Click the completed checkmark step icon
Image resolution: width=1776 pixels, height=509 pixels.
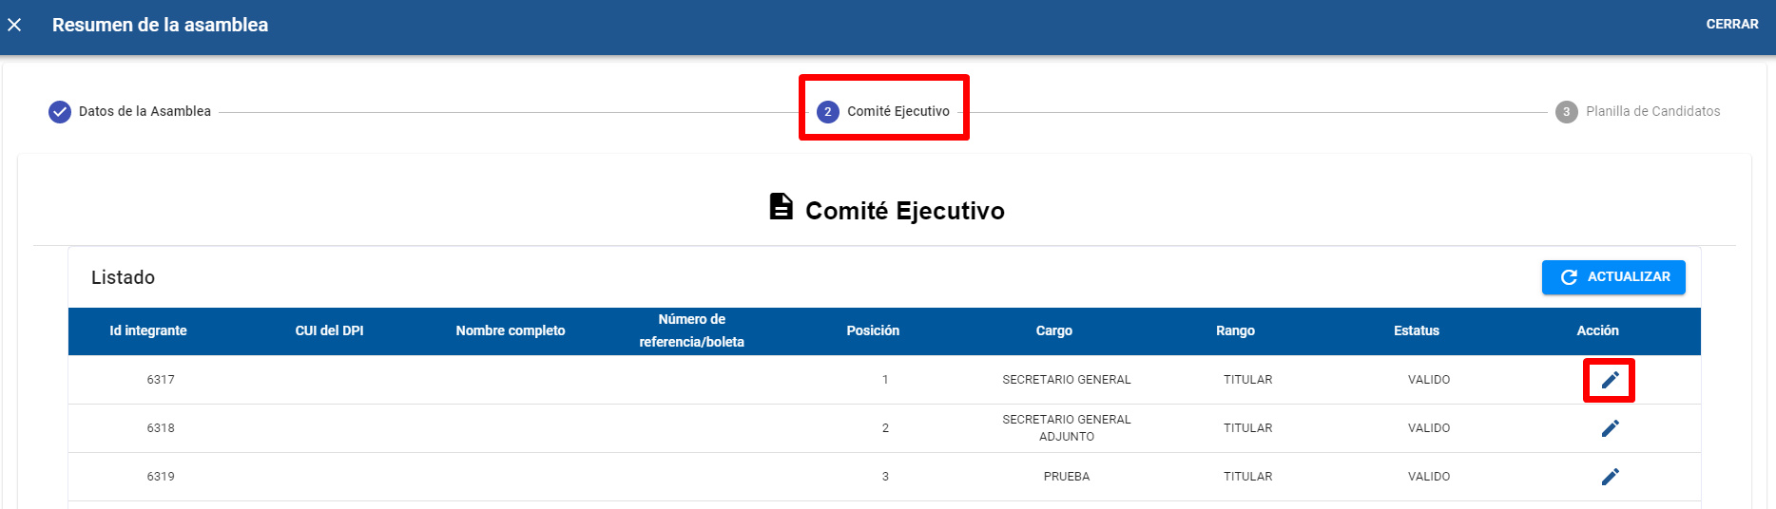(x=60, y=112)
